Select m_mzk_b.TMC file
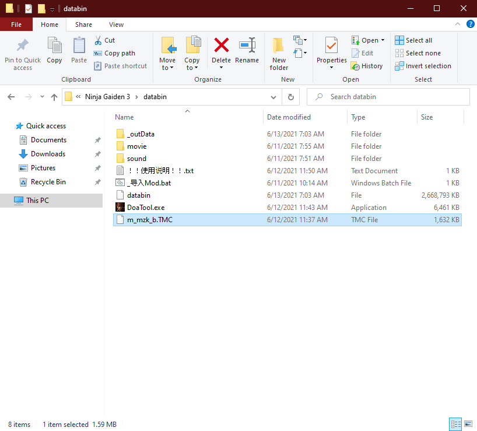477x431 pixels. tap(287, 220)
